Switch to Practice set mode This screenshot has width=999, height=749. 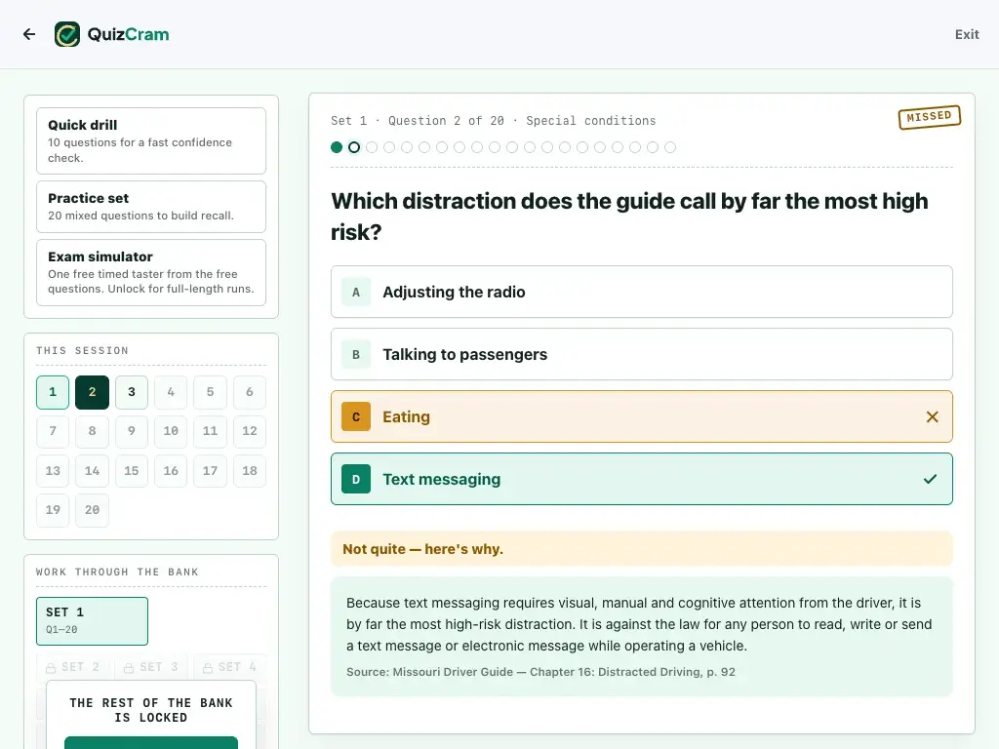point(151,207)
